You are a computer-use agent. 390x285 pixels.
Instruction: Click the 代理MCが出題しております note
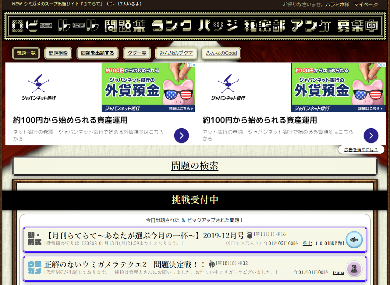tap(161, 272)
